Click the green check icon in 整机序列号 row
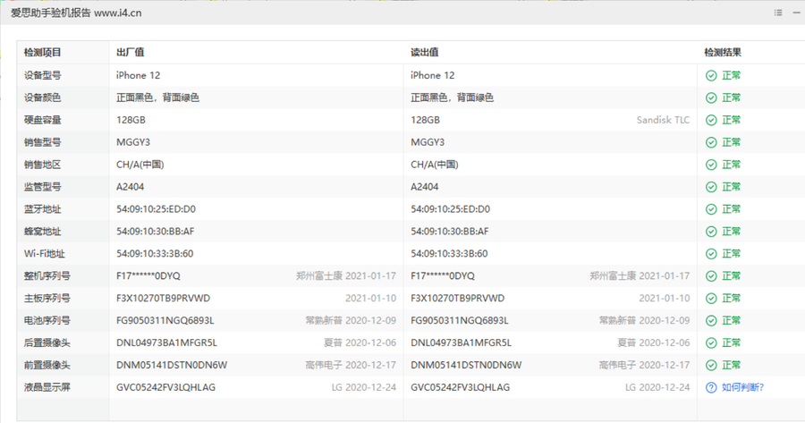 tap(711, 276)
